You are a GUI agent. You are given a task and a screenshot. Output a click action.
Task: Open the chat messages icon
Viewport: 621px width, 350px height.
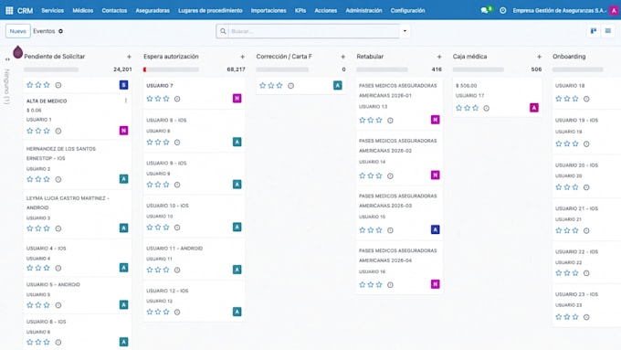coord(484,11)
